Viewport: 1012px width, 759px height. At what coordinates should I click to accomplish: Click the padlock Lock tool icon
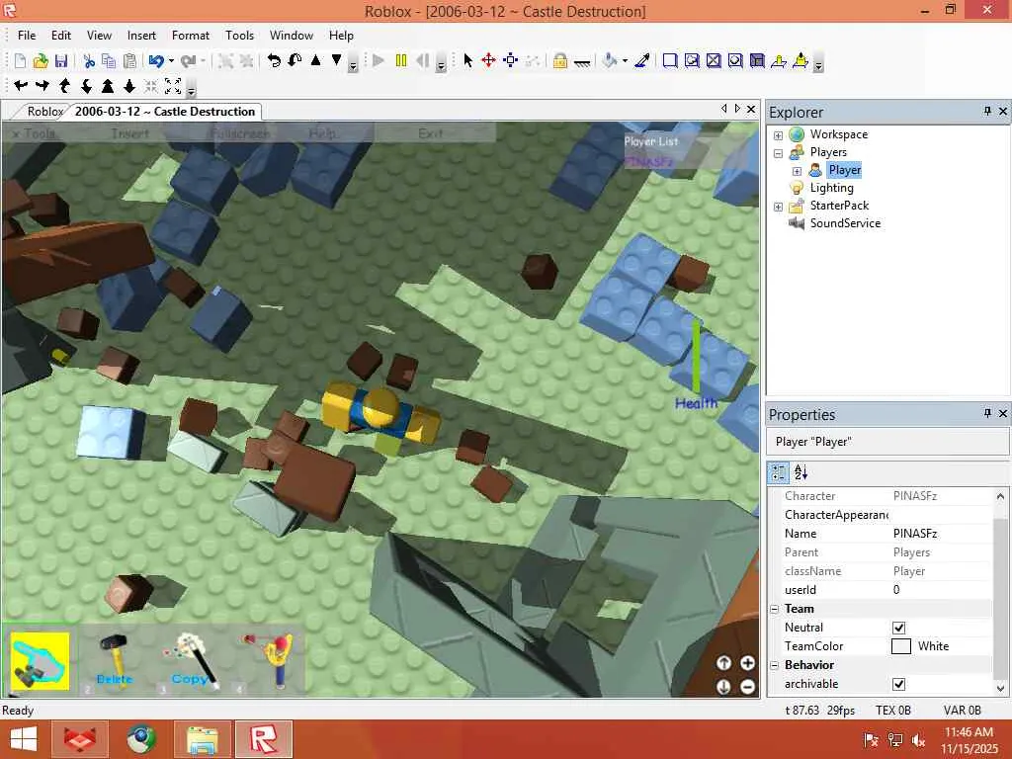(x=559, y=60)
